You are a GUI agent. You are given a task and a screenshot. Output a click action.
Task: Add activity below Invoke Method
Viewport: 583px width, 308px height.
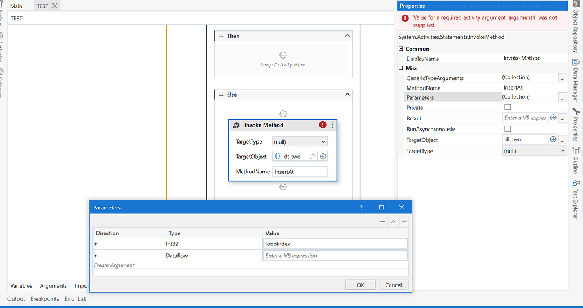click(x=283, y=186)
